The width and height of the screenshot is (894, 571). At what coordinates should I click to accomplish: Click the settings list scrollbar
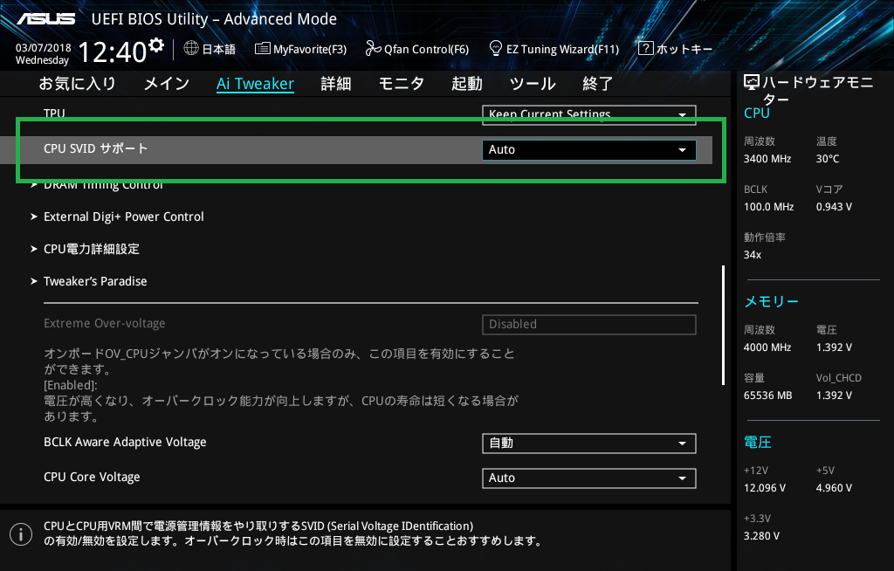click(x=723, y=325)
